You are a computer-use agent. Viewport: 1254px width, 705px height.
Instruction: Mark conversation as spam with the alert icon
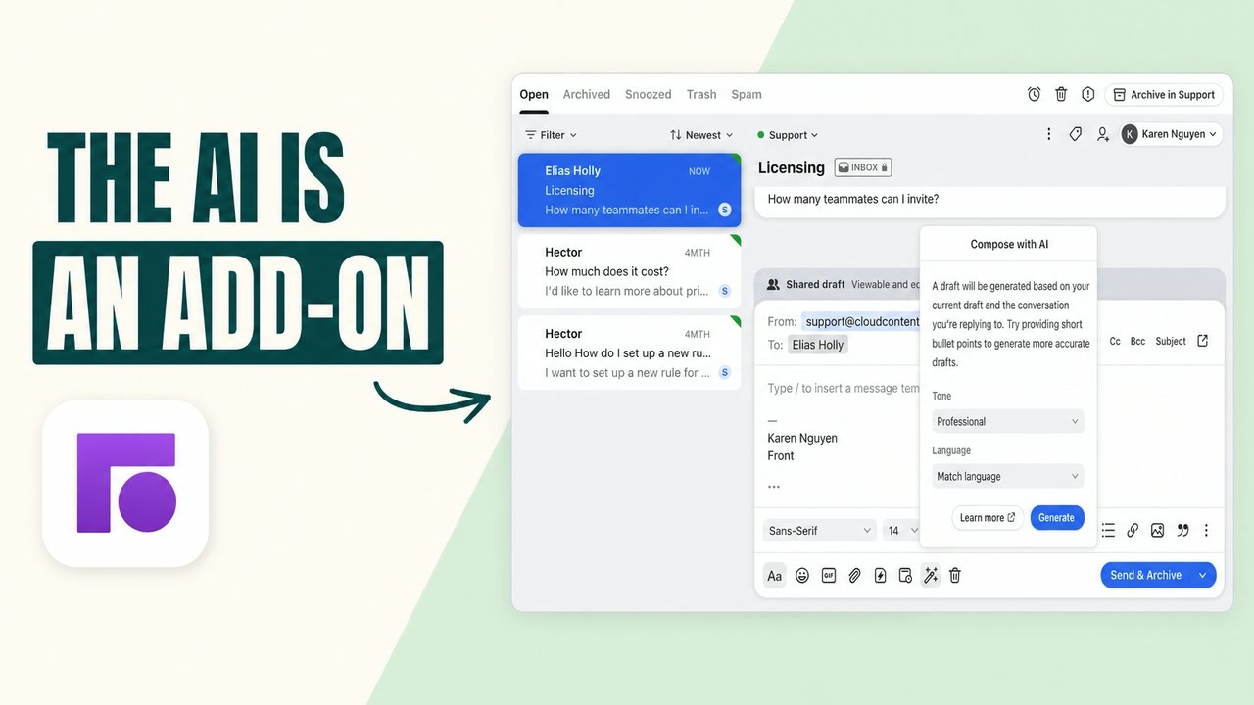coord(1087,95)
